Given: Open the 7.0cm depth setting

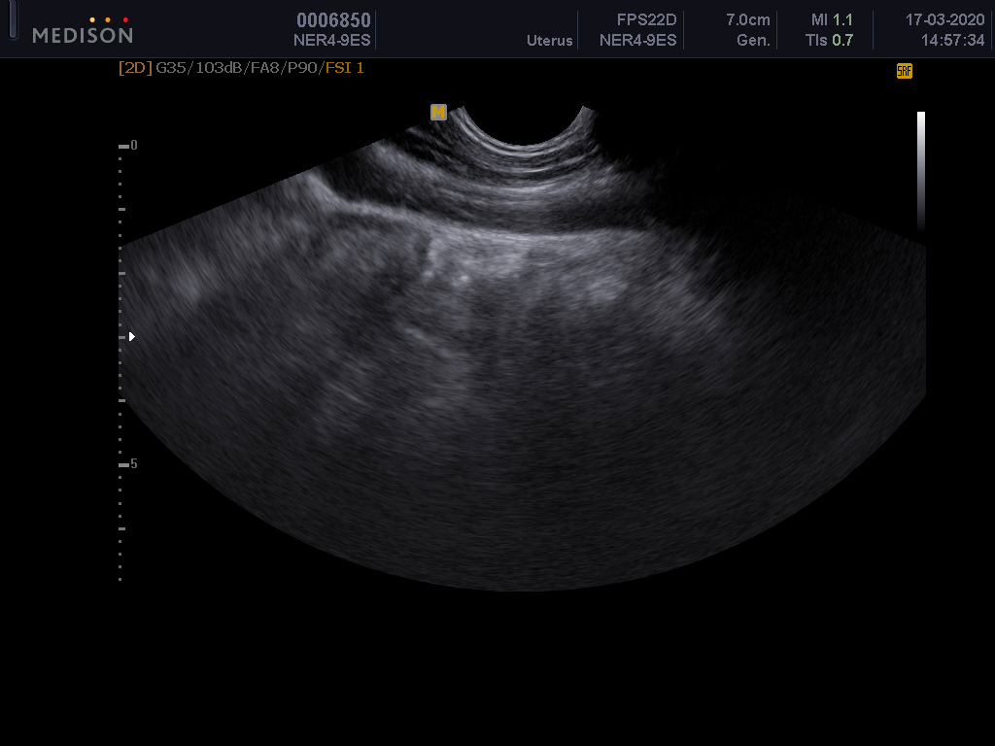Looking at the screenshot, I should [x=748, y=20].
